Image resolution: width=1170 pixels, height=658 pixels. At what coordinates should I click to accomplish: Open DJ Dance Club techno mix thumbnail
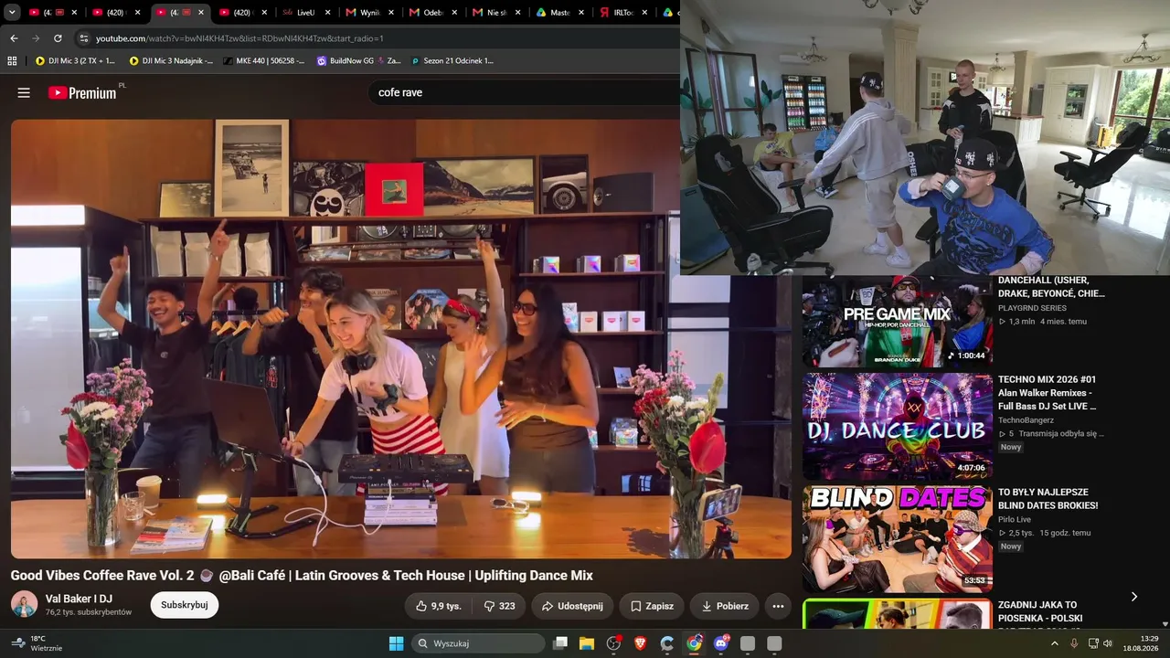[897, 426]
